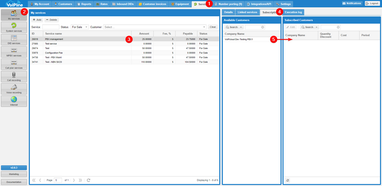This screenshot has width=382, height=186.
Task: Go to first page of services
Action: 34,180
